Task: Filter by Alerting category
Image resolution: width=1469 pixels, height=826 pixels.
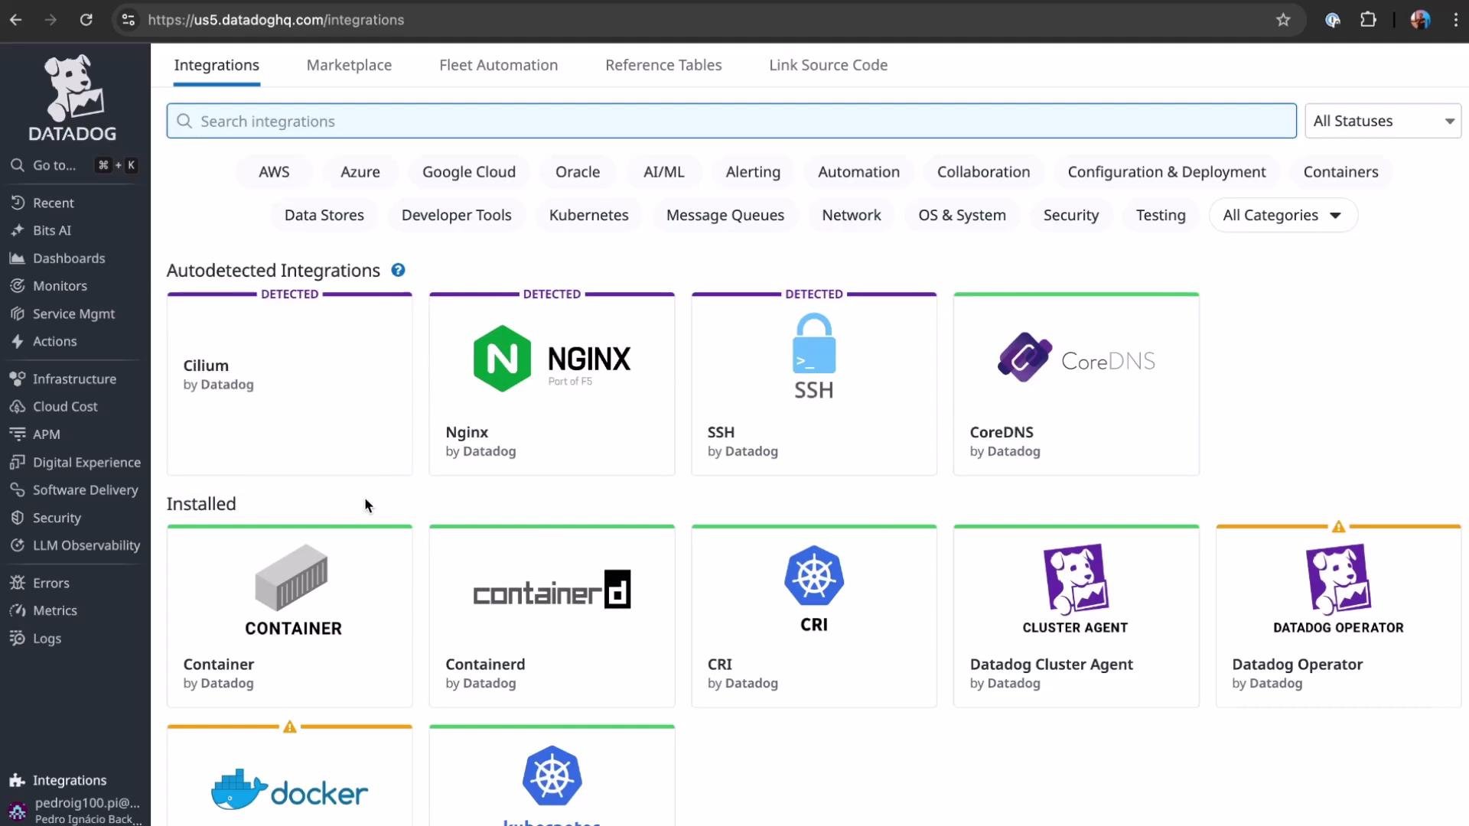Action: coord(753,172)
